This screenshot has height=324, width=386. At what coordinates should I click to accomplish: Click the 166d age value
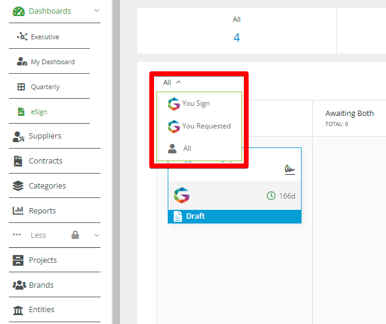(287, 196)
